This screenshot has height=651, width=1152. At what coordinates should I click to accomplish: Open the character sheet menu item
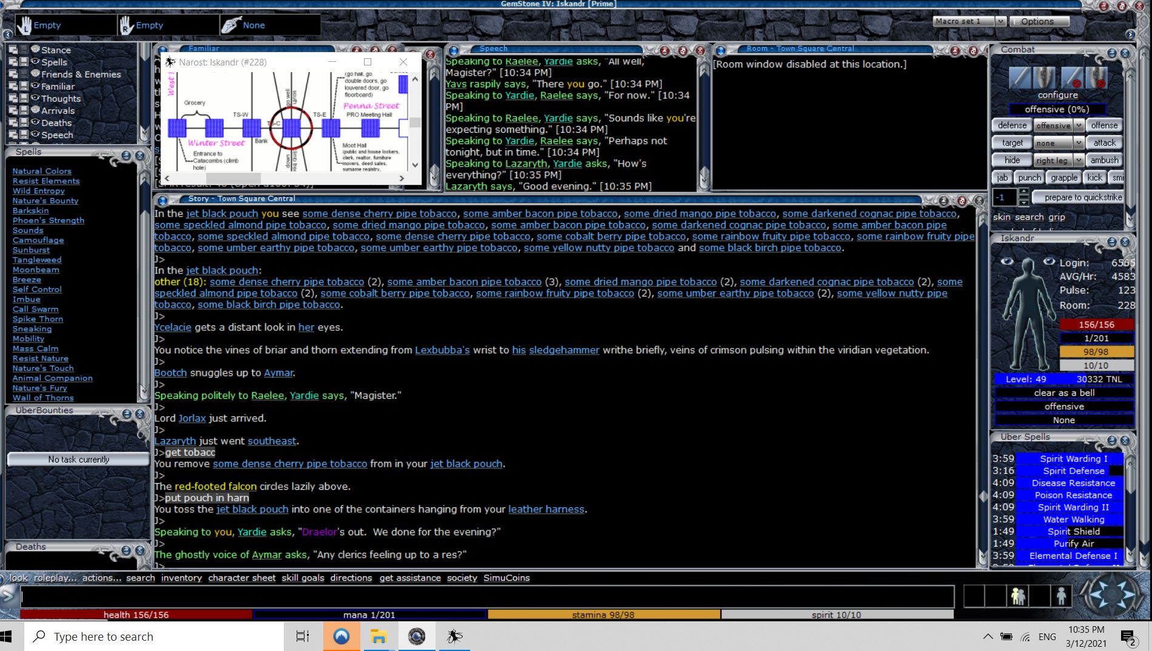coord(241,578)
